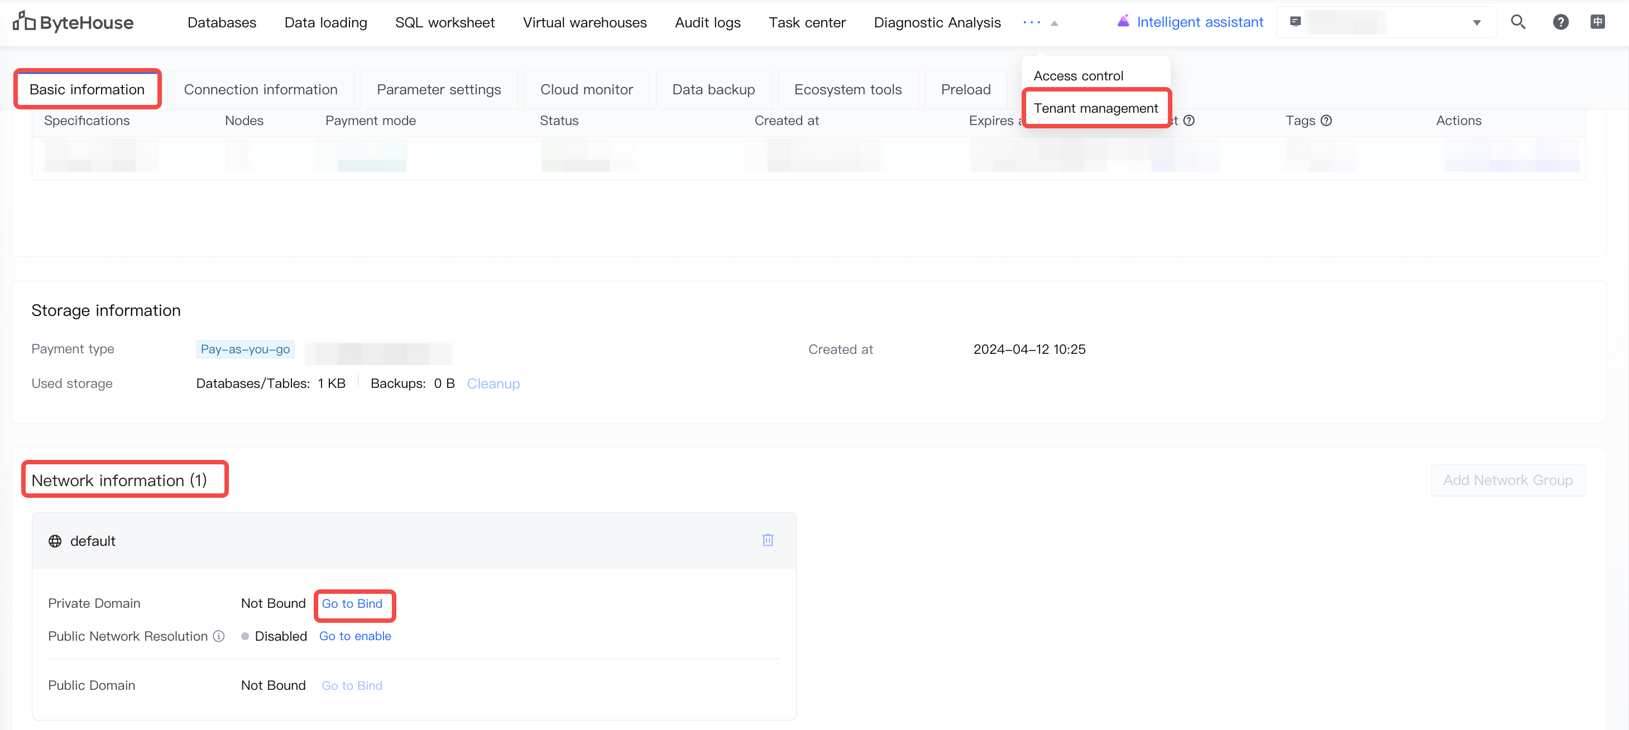Collapse the more menu ellipsis

1032,22
